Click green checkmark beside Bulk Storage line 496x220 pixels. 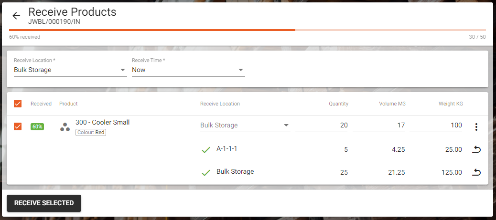[x=206, y=173]
